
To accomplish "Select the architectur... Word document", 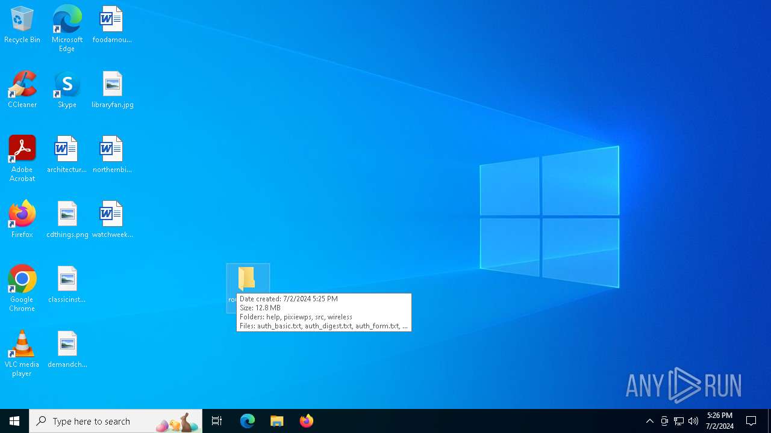I will [x=67, y=155].
